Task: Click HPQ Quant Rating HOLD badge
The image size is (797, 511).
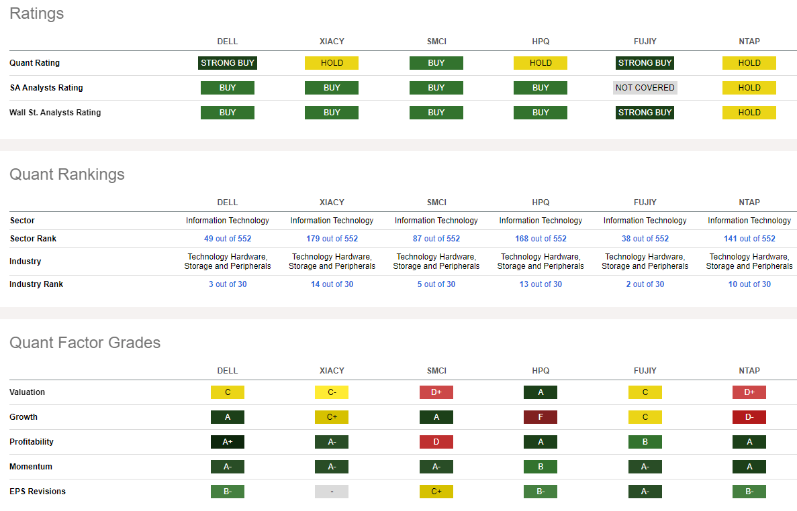Action: coord(541,63)
